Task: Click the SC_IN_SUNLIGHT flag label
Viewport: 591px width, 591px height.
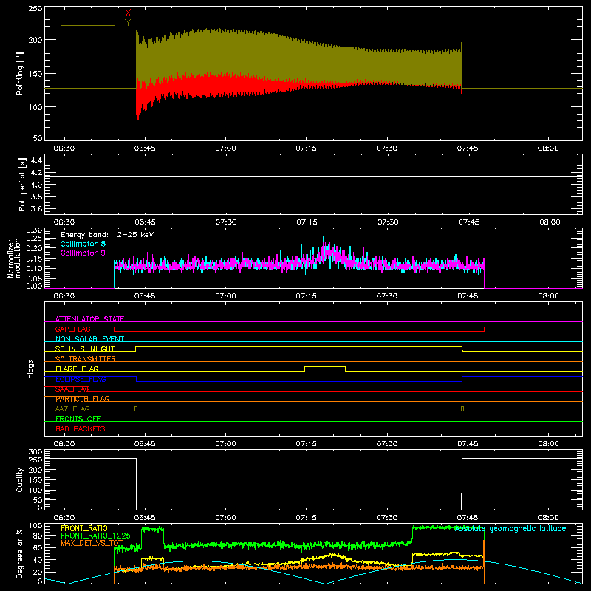Action: point(85,349)
